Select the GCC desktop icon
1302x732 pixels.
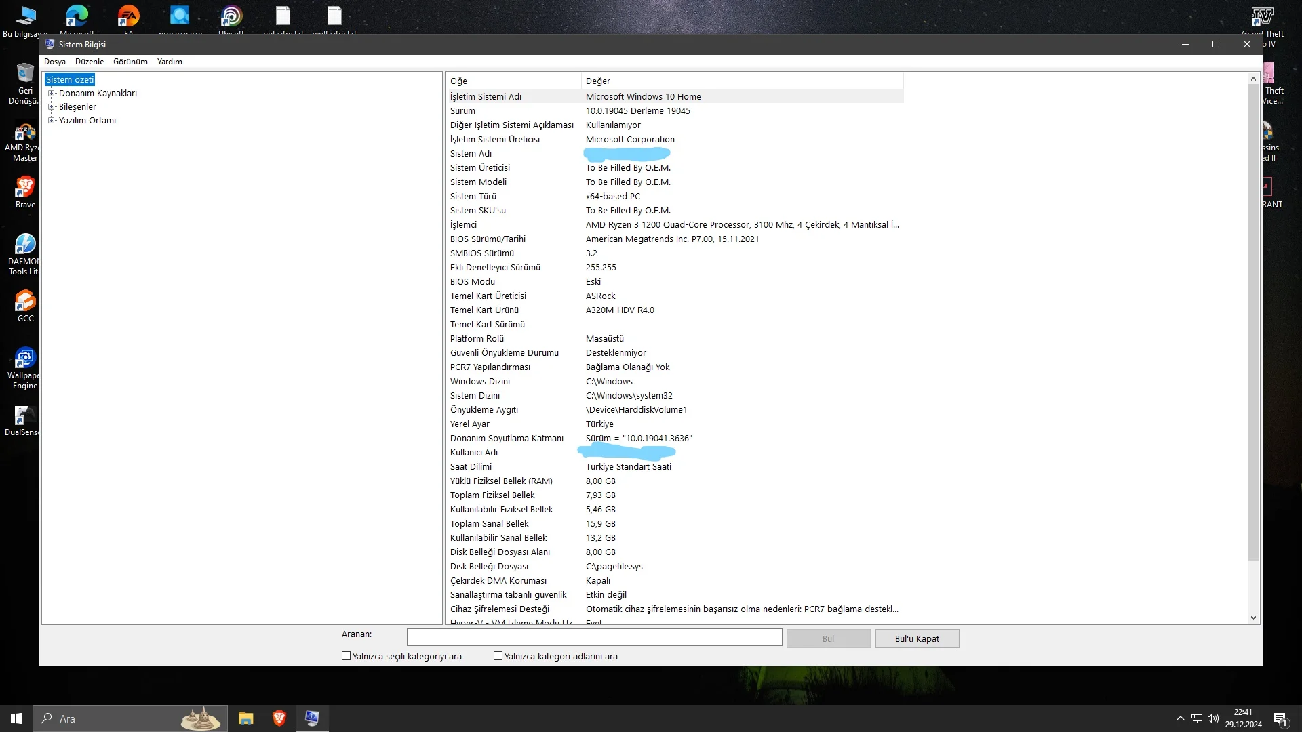[25, 306]
